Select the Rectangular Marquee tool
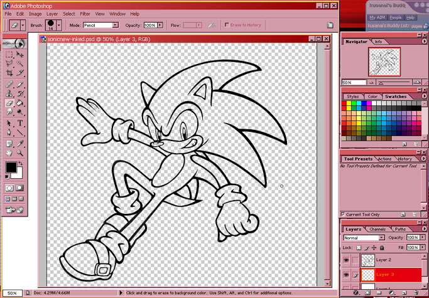This screenshot has height=298, width=429. [9, 54]
